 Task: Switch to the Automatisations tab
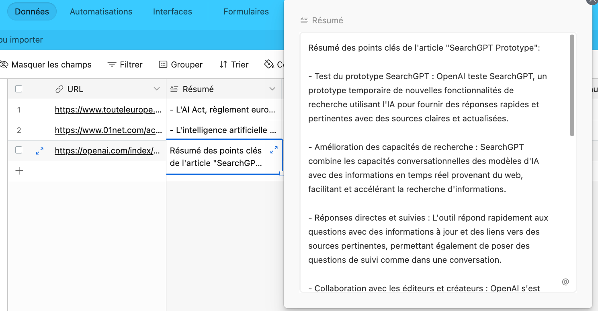[x=101, y=12]
